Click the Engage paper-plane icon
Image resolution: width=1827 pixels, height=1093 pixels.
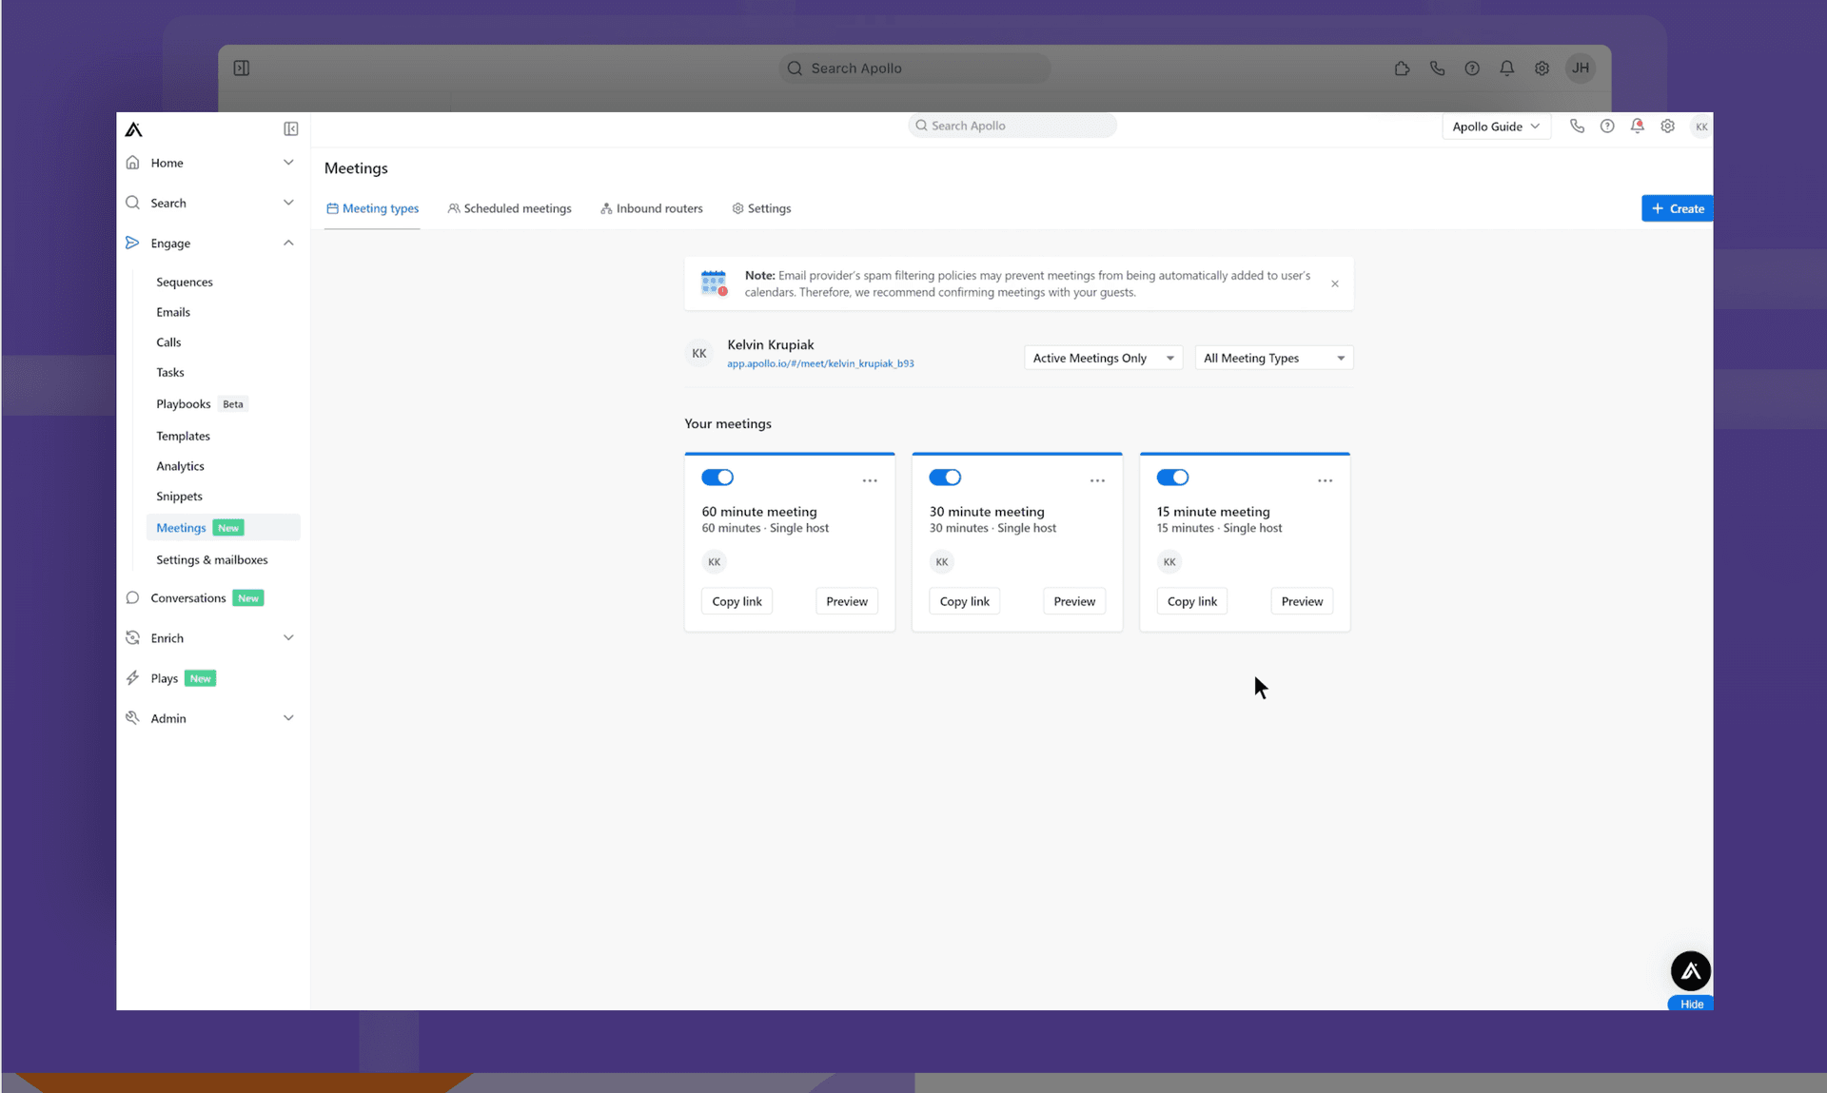[132, 243]
